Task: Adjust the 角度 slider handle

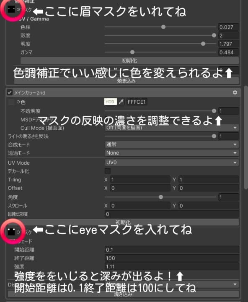Action: pyautogui.click(x=161, y=197)
